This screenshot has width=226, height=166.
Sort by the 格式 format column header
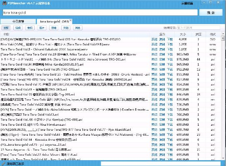pyautogui.click(x=213, y=34)
